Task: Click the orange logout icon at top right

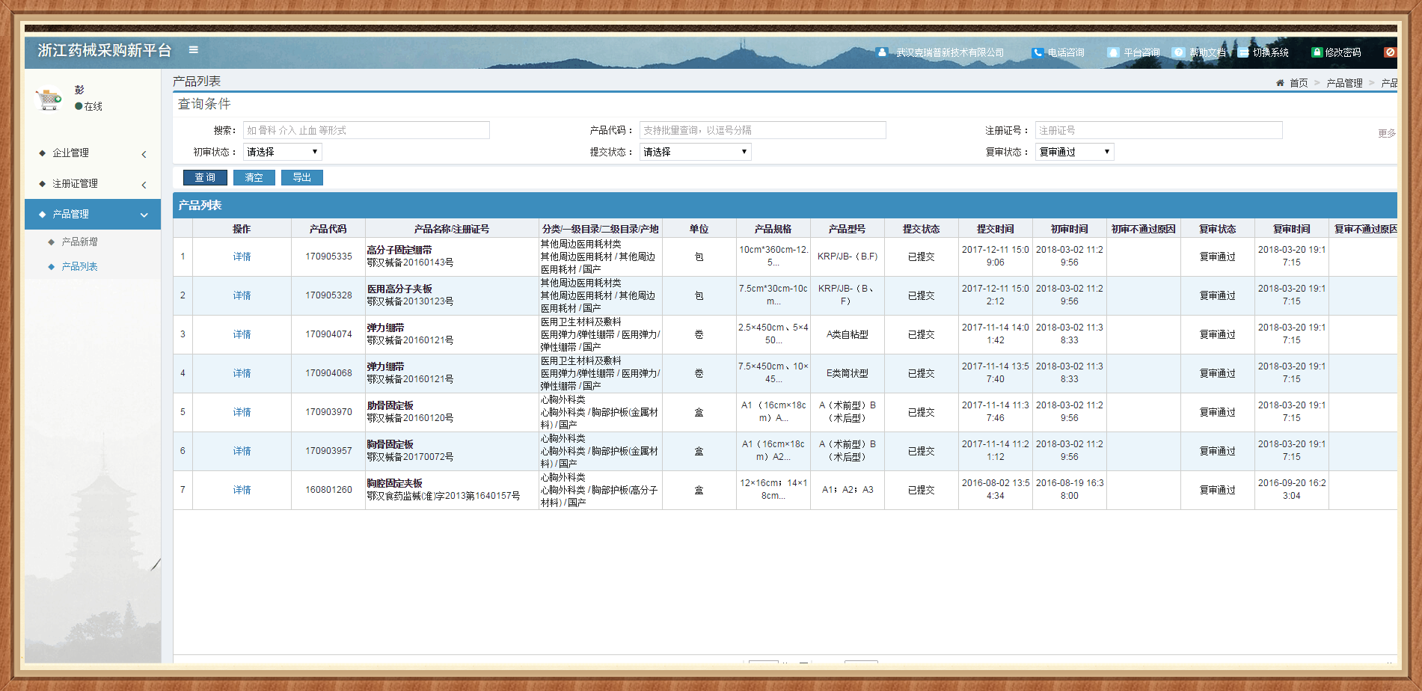Action: pyautogui.click(x=1389, y=52)
